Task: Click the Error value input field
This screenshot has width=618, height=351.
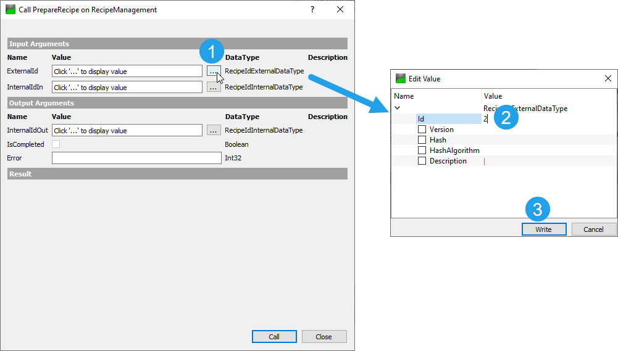Action: 136,159
